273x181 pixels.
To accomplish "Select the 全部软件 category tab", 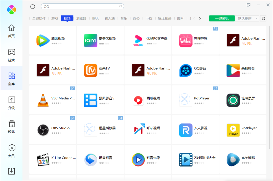I will coord(39,18).
